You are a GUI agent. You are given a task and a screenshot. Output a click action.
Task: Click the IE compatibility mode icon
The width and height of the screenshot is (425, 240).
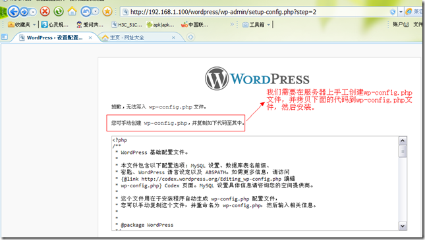[409, 12]
